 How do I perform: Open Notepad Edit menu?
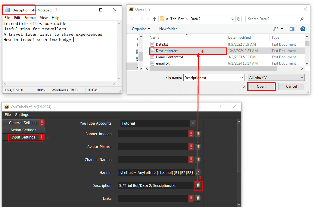[17, 18]
